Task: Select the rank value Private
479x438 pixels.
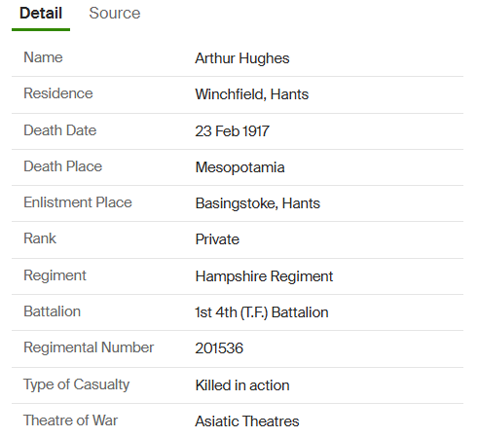Action: click(x=217, y=239)
